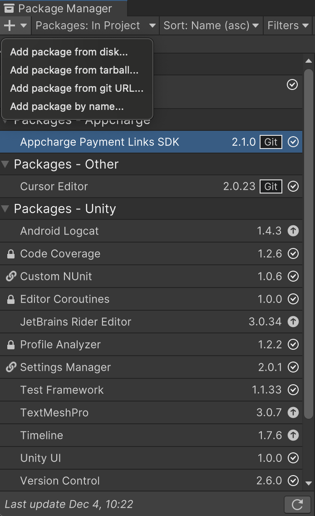
Task: Choose Add package from tarball...
Action: pos(77,70)
